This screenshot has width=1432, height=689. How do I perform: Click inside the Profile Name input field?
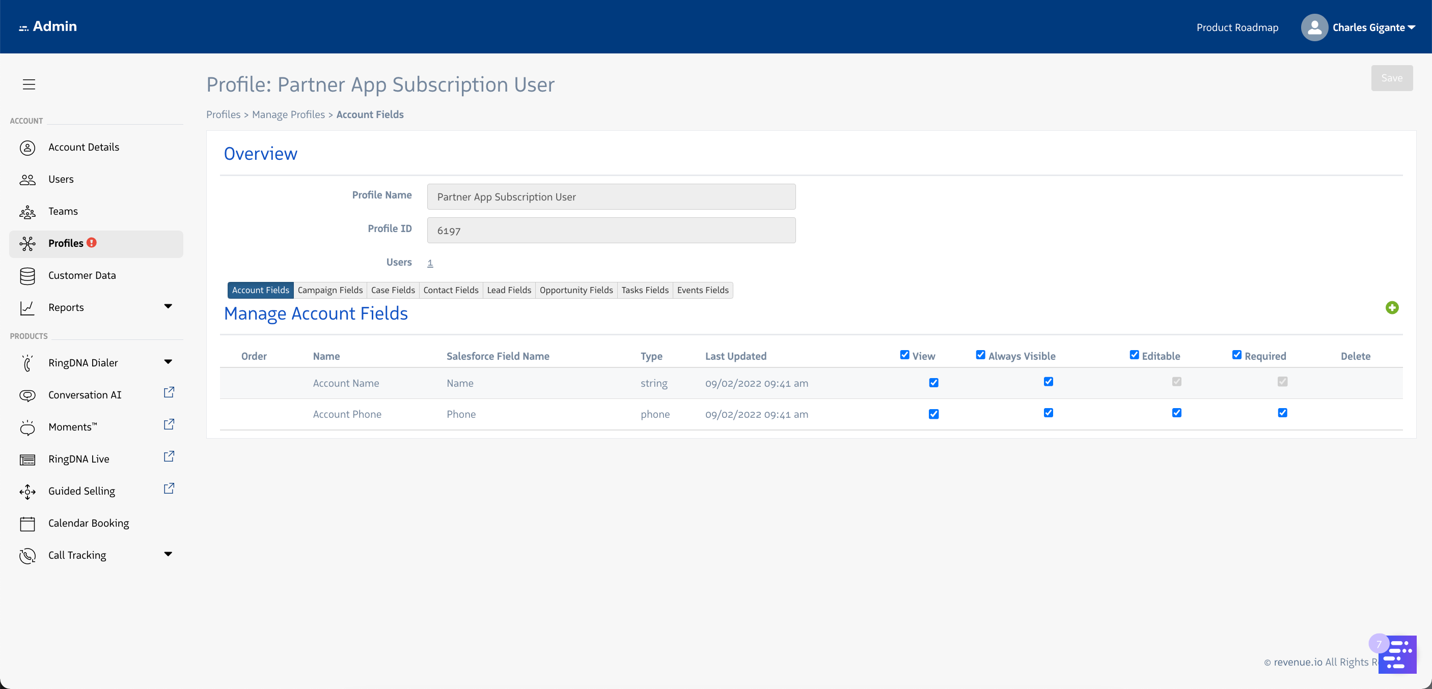611,196
